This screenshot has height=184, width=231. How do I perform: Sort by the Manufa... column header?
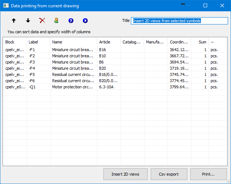[x=155, y=42]
